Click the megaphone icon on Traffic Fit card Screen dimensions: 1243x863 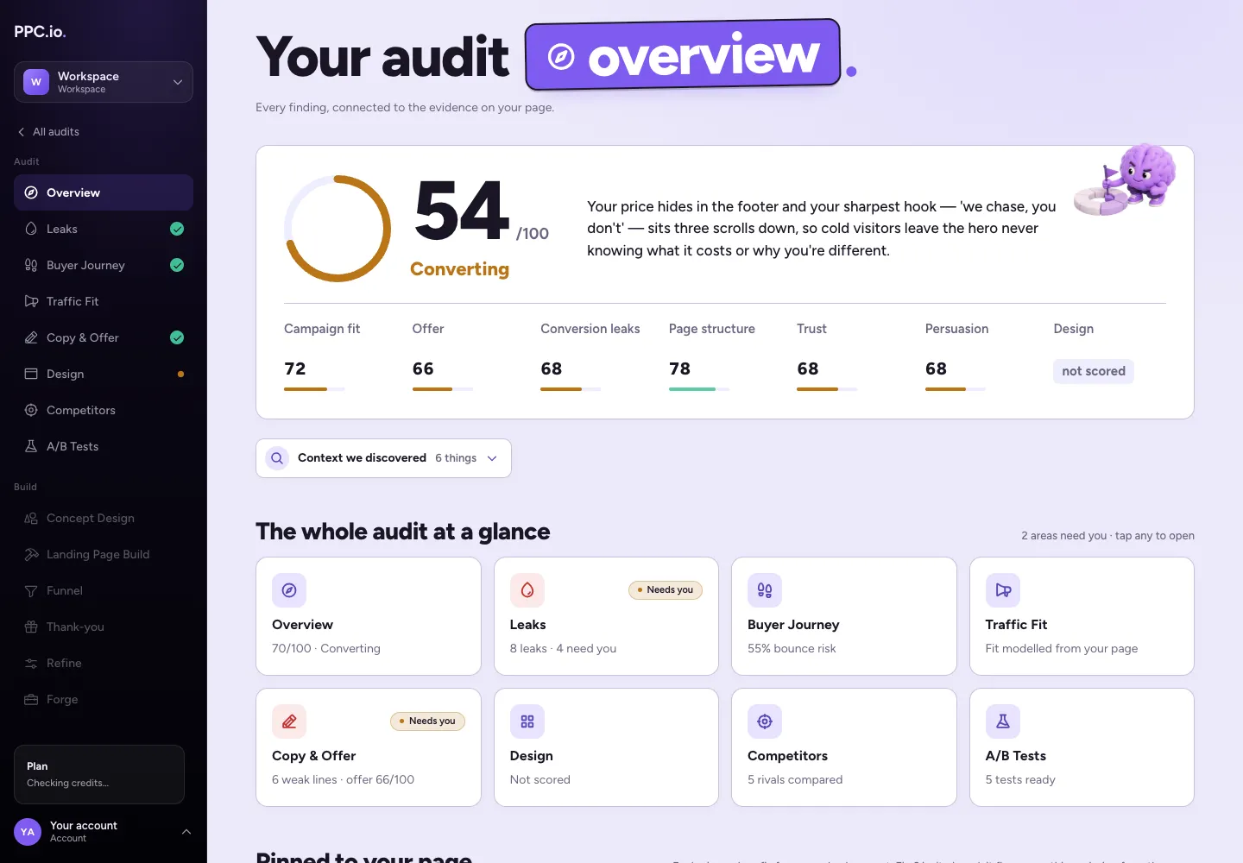1003,590
